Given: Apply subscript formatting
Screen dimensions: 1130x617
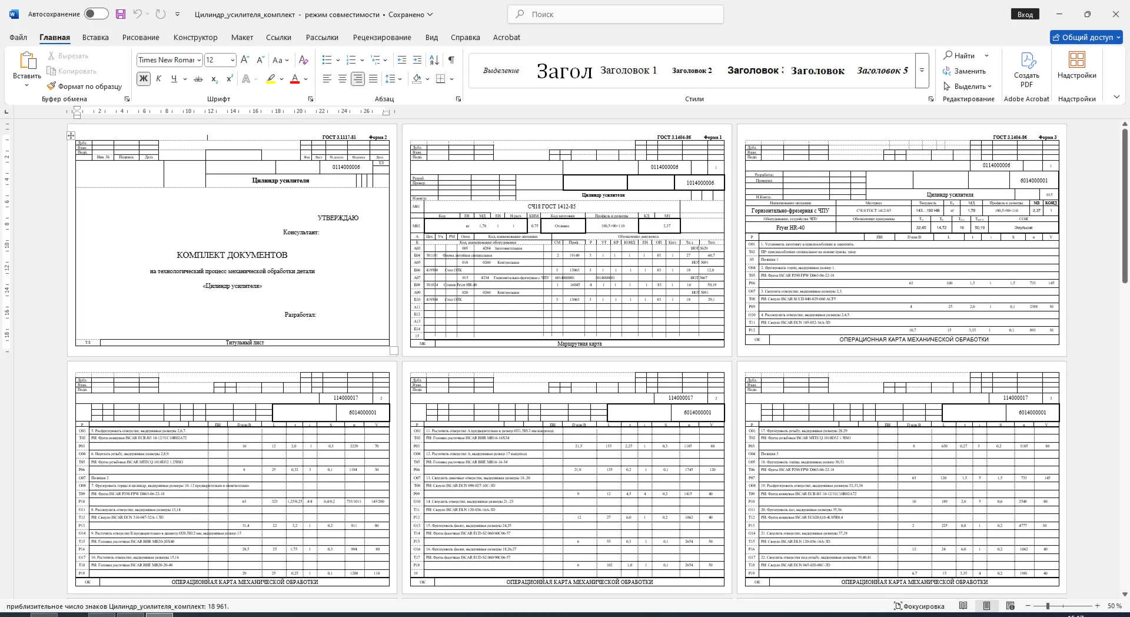Looking at the screenshot, I should [214, 79].
